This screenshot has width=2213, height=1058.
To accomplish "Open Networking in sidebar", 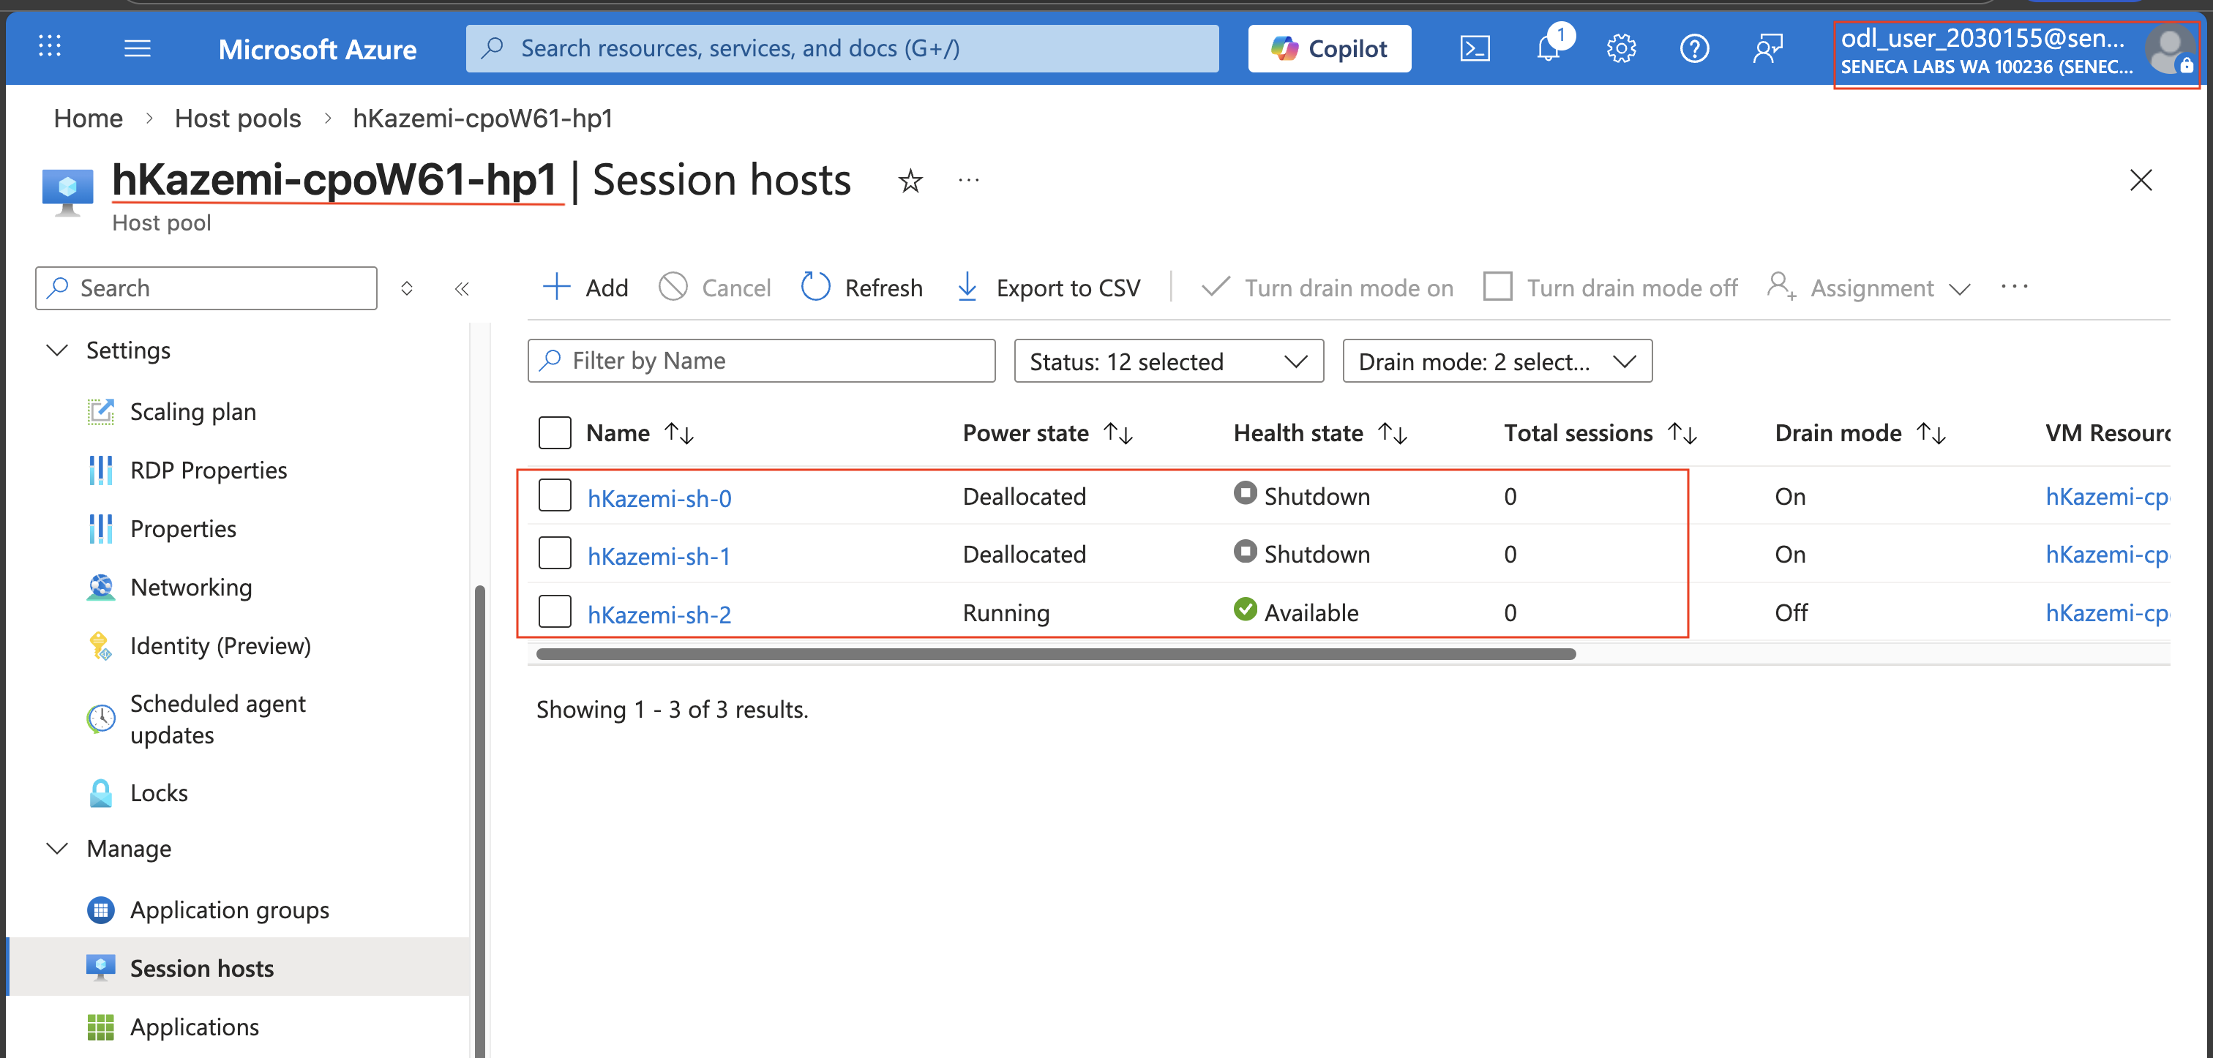I will 191,588.
